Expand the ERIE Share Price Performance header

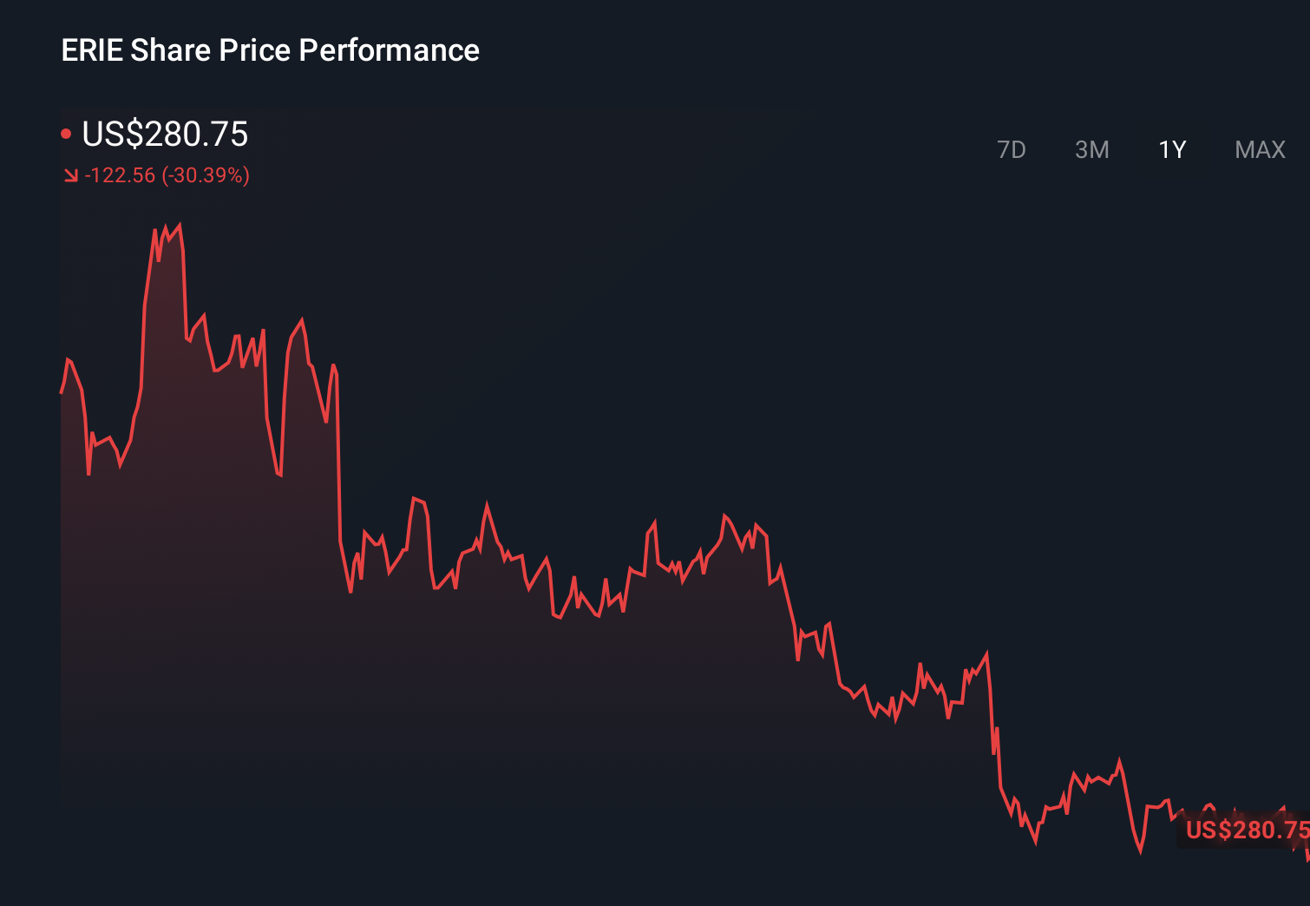coord(270,50)
